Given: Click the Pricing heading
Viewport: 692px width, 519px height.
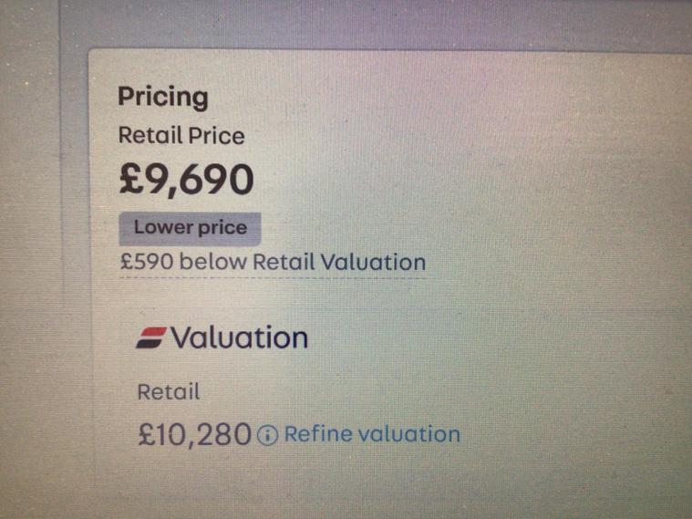Looking at the screenshot, I should (163, 98).
